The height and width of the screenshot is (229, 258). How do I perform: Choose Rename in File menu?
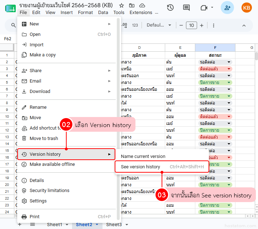[67, 107]
